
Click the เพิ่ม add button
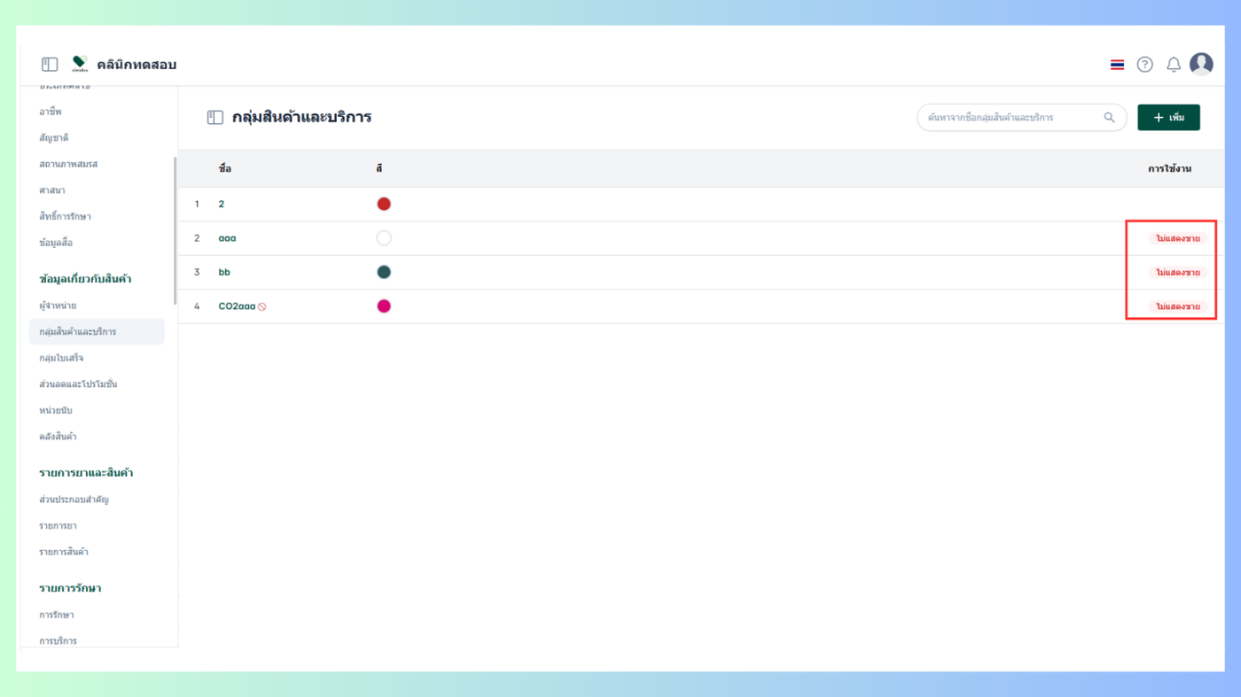pyautogui.click(x=1168, y=117)
